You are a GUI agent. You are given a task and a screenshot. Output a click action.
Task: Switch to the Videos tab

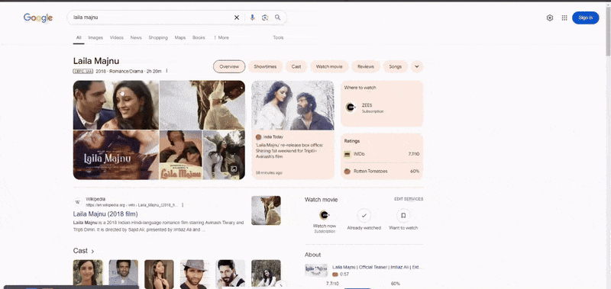coord(117,37)
